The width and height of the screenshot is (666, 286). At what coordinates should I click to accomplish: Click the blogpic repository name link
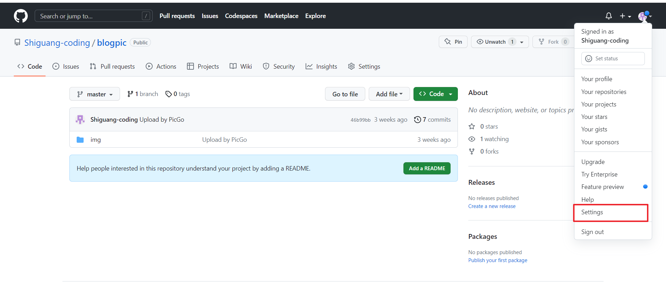(112, 43)
